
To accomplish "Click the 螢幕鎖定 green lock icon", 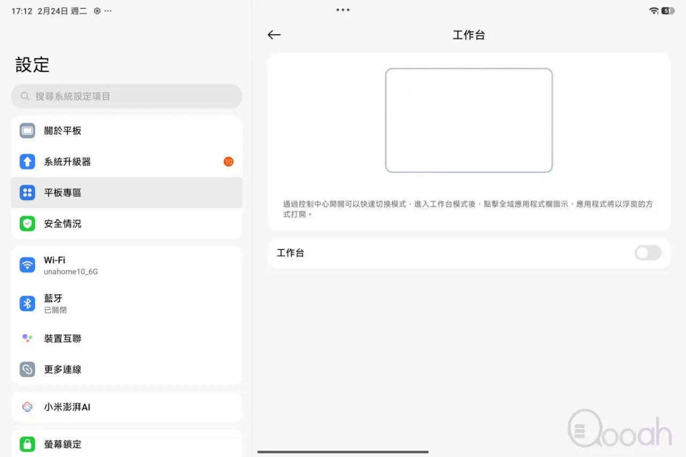I will point(27,444).
